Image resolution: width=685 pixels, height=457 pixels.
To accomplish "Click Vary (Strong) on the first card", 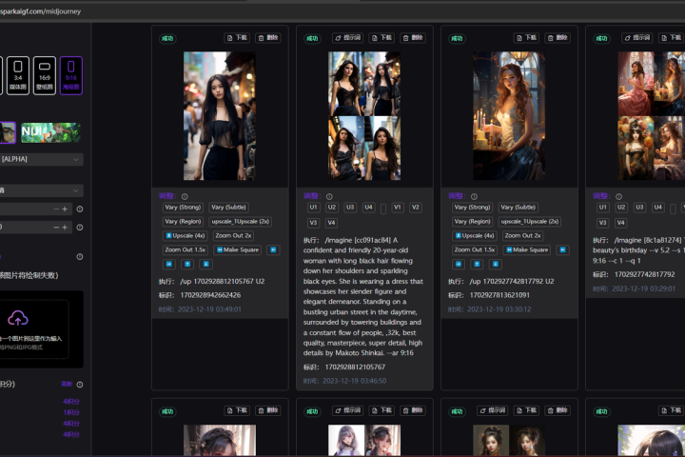I will [182, 207].
